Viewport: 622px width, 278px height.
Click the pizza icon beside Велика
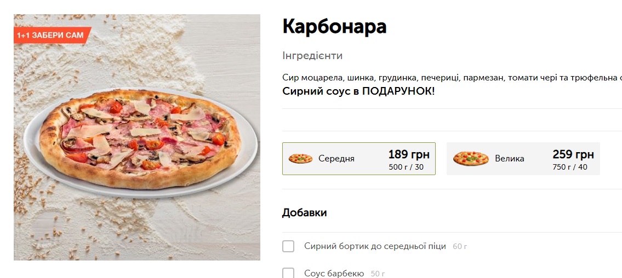click(471, 159)
